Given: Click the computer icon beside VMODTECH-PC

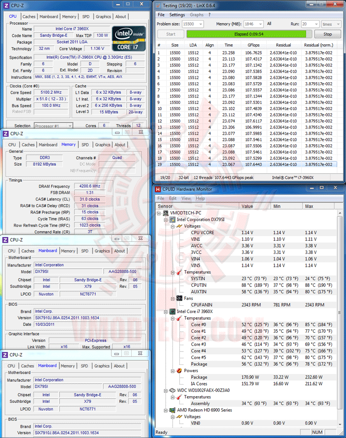Looking at the screenshot, I should point(166,213).
